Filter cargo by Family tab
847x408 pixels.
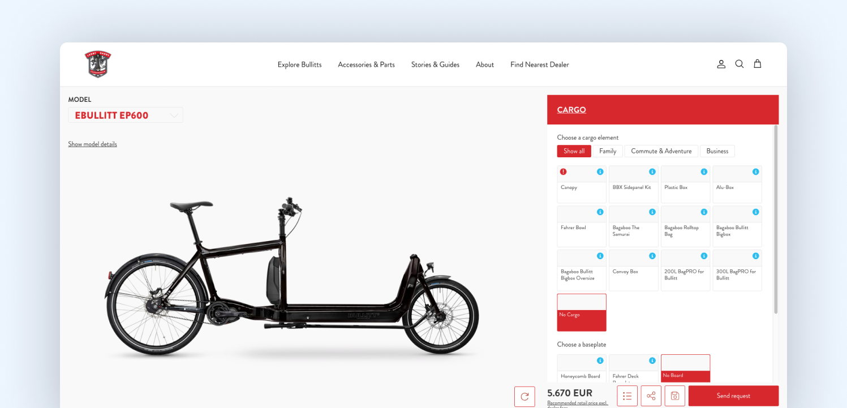(608, 151)
